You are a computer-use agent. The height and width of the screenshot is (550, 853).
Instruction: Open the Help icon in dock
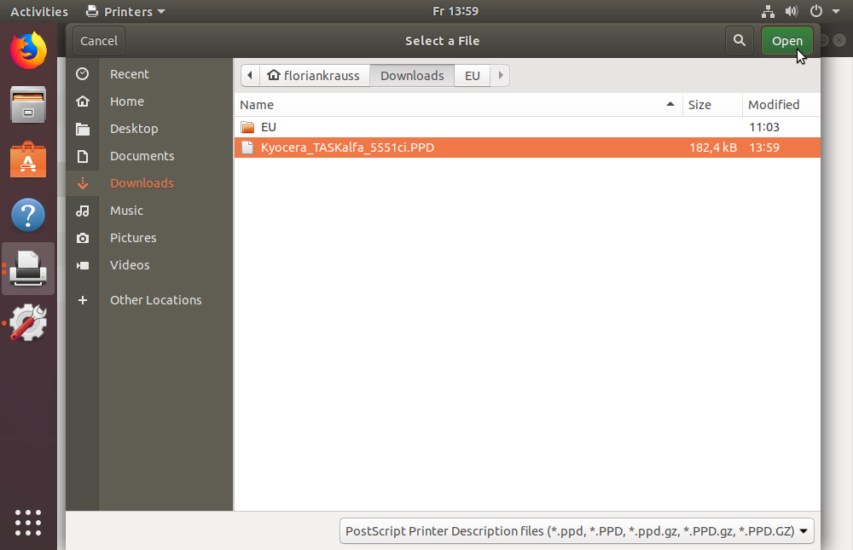pos(28,215)
